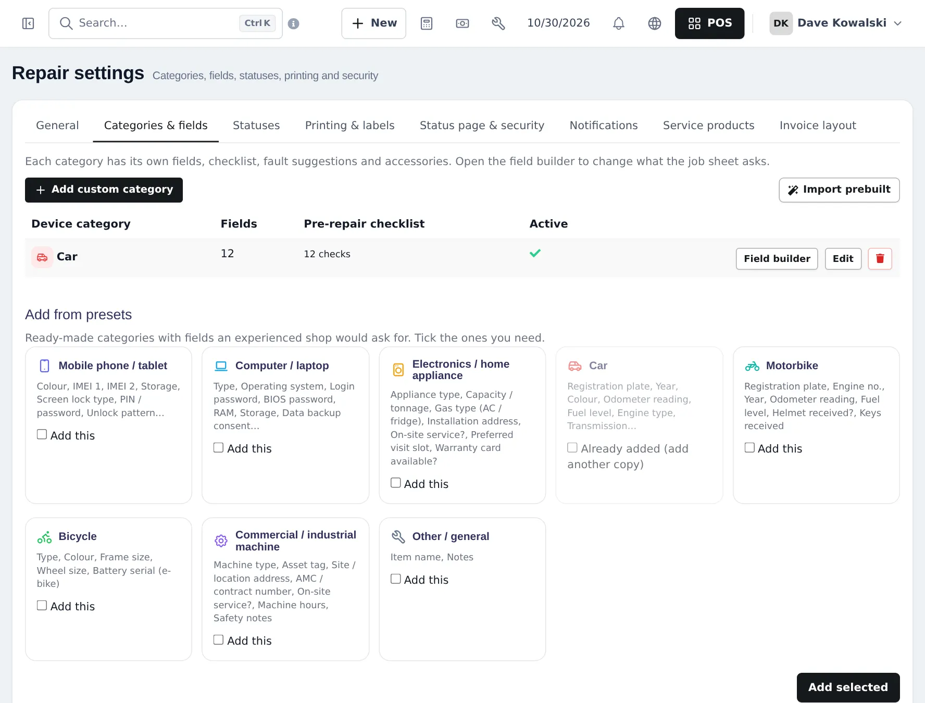Expand the Dave Kowalski user menu chevron

(x=898, y=23)
